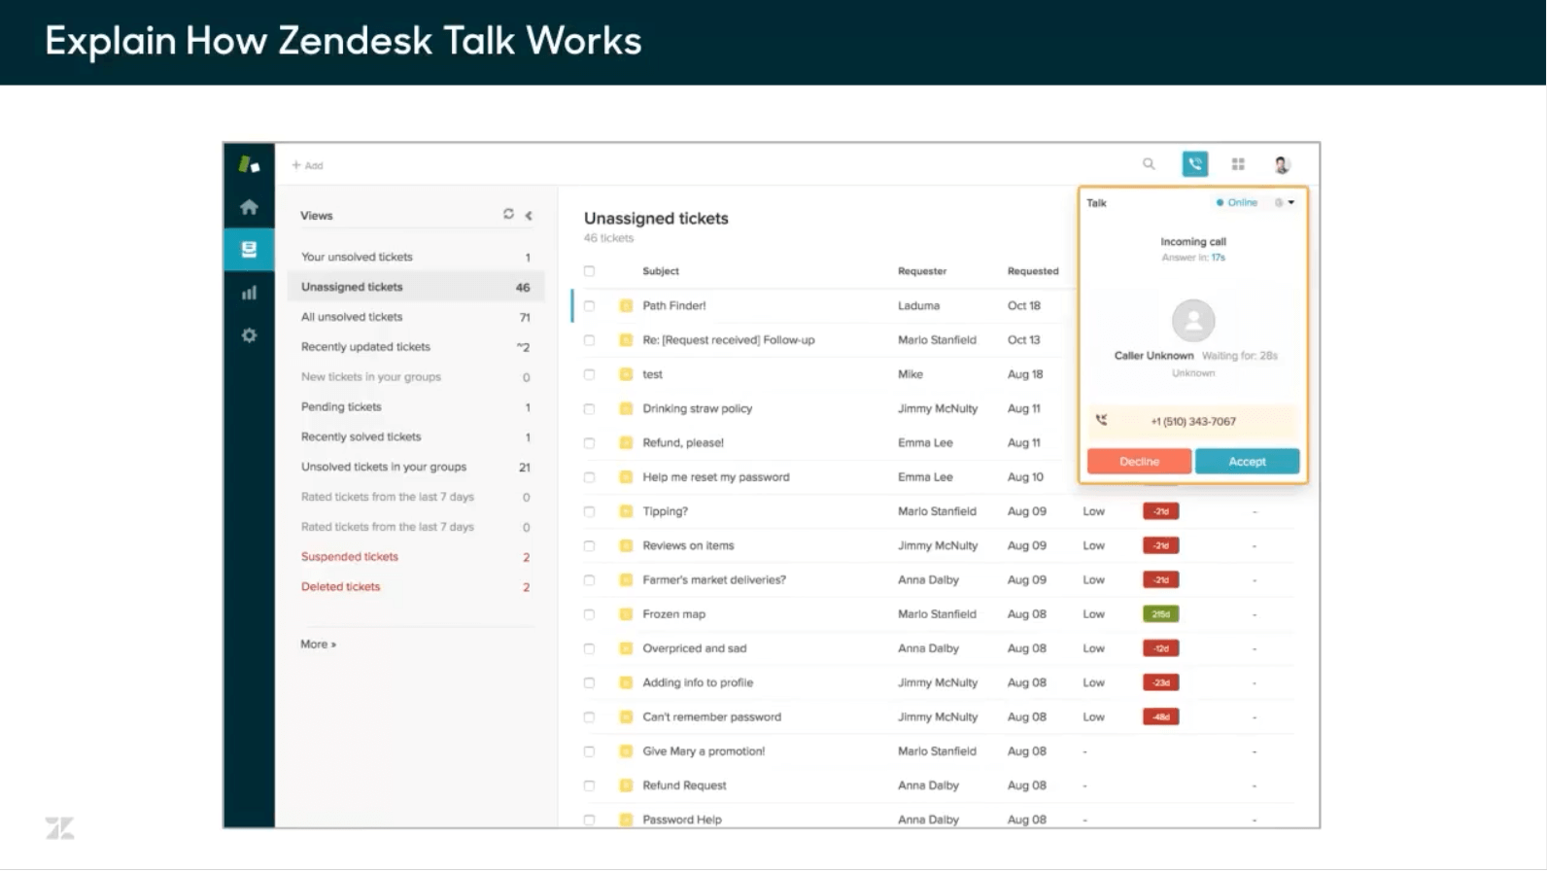
Task: Click the Talk settings gear icon
Action: tap(1279, 202)
